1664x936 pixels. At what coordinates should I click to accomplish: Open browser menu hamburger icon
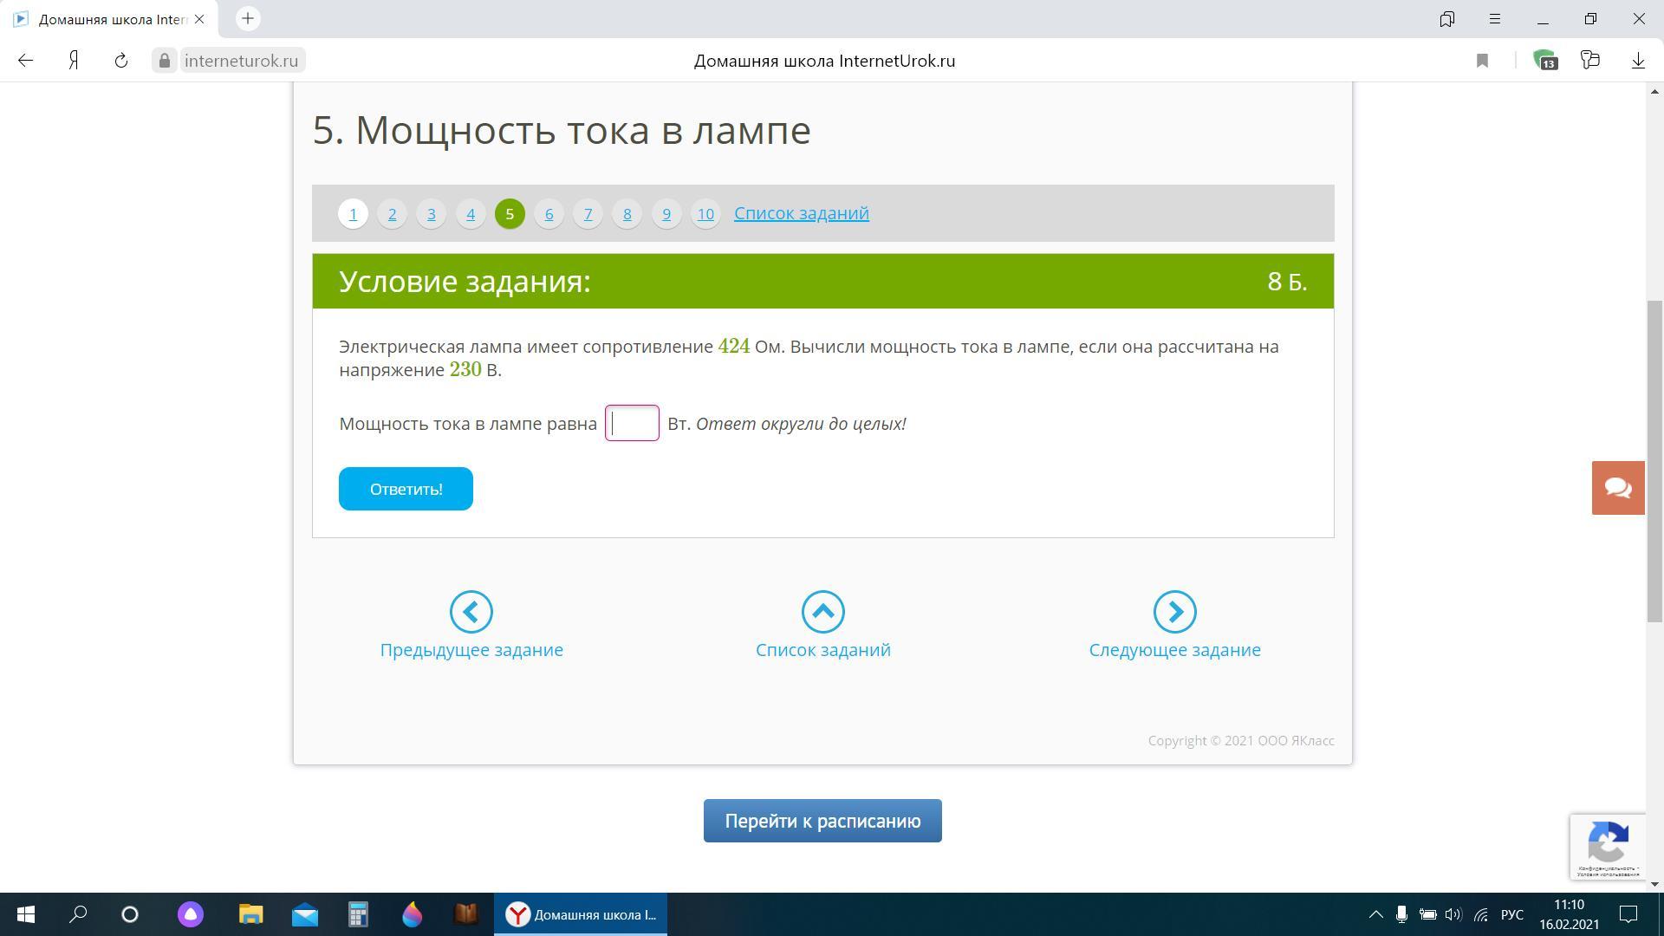pyautogui.click(x=1495, y=19)
